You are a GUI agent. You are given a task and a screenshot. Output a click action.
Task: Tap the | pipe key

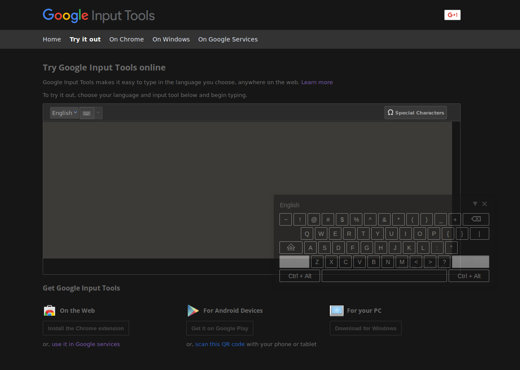pos(479,233)
